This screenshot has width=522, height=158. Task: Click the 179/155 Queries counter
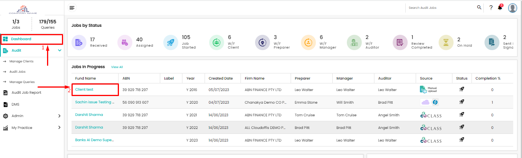pos(48,24)
